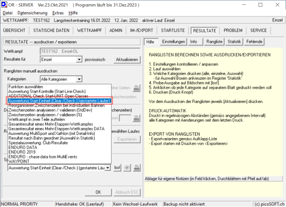This screenshot has width=286, height=207.
Task: Click the eye preview icon next to los!
Action: [x=128, y=168]
